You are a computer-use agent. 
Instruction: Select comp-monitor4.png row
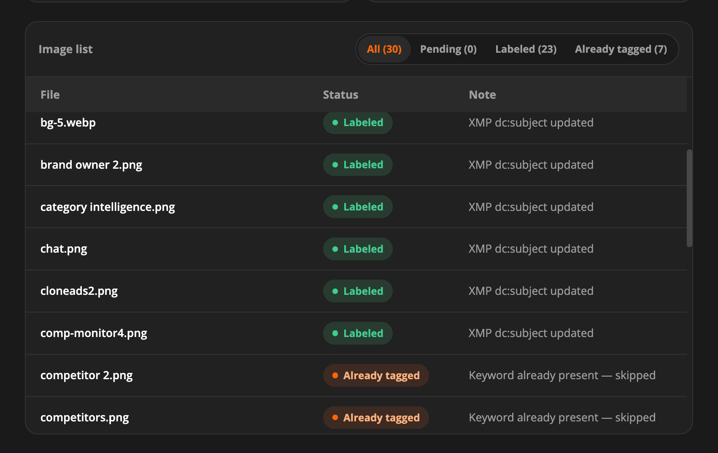(356, 333)
